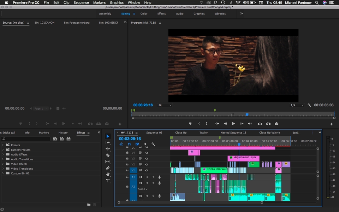Screen dimensions: 339x212
Task: Toggle timeline Snap magnet icon
Action: pos(129,144)
